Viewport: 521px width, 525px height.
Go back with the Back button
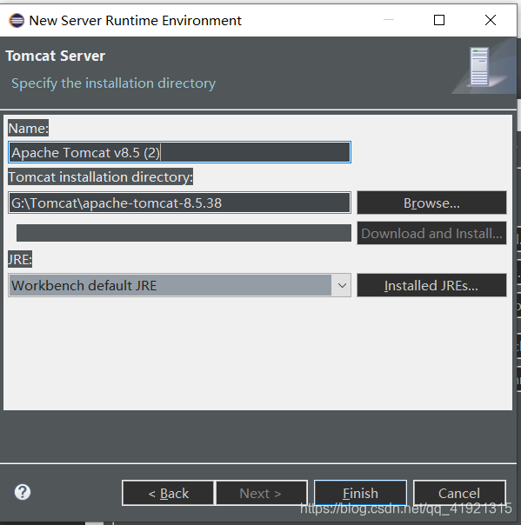(168, 493)
